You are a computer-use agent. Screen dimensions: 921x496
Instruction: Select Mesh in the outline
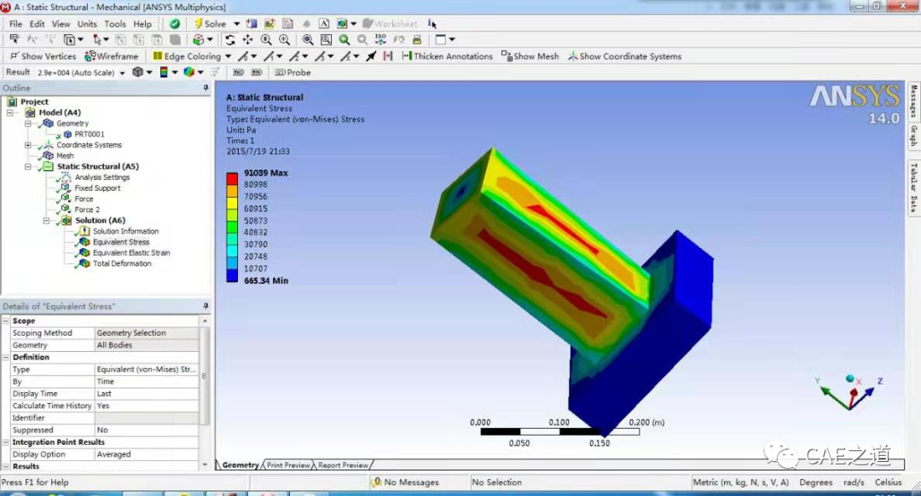tap(65, 156)
